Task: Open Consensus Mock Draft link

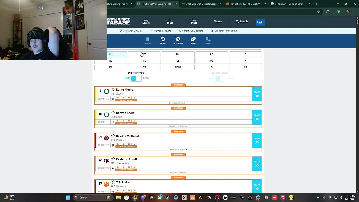Action: click(224, 31)
